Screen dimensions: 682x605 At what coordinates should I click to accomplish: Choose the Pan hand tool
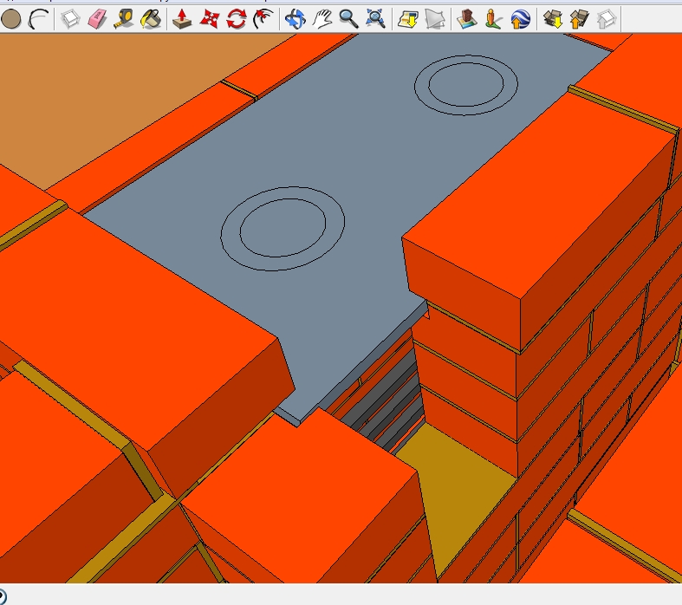tap(322, 18)
